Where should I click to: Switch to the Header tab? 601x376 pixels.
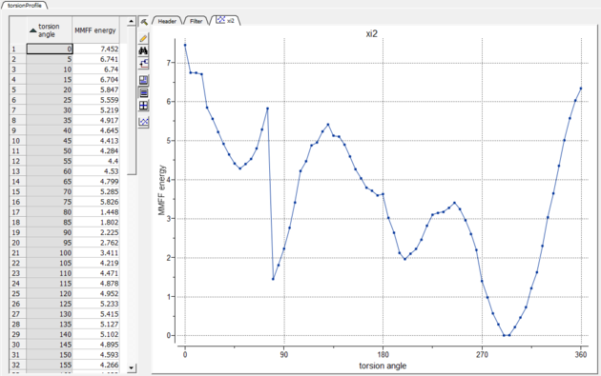click(x=167, y=21)
